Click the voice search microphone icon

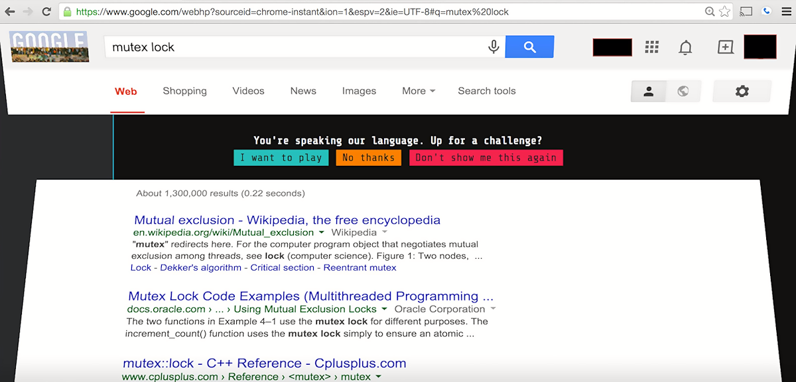[x=494, y=47]
